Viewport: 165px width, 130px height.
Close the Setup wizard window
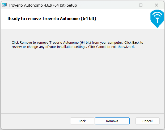pyautogui.click(x=156, y=5)
